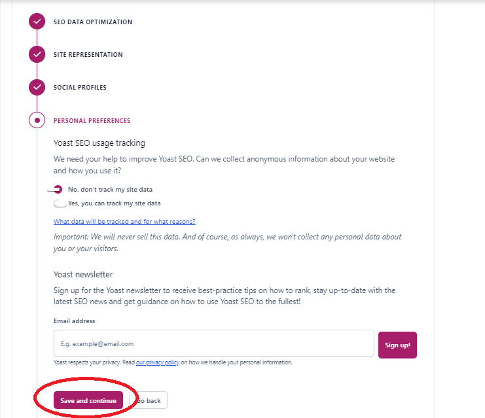Click the "Yes, you can track my site data" label text

[114, 203]
